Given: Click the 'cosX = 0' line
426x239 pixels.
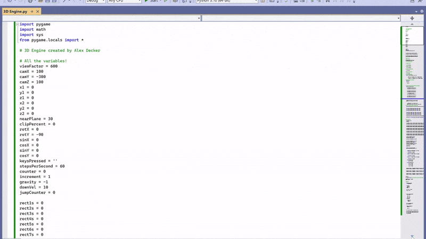Looking at the screenshot, I should [x=29, y=145].
